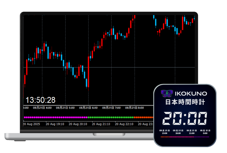This screenshot has height=153, width=227.
Task: Click the IKOKUNO glasses-and-mustache logo icon
Action: click(x=167, y=93)
